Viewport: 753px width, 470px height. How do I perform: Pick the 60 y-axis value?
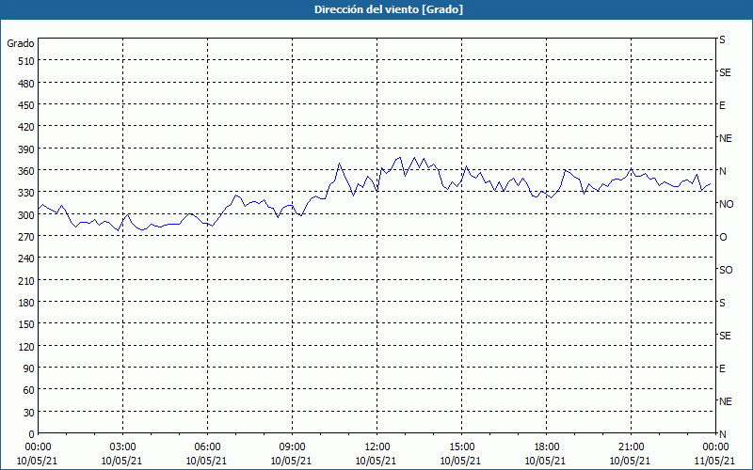29,390
